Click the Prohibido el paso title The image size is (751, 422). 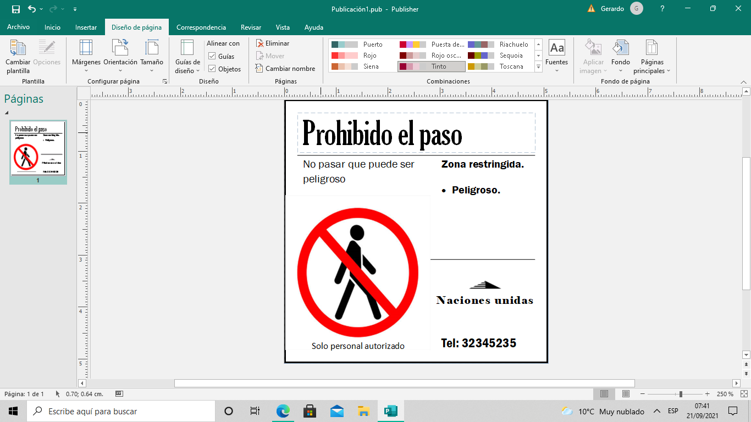point(383,134)
